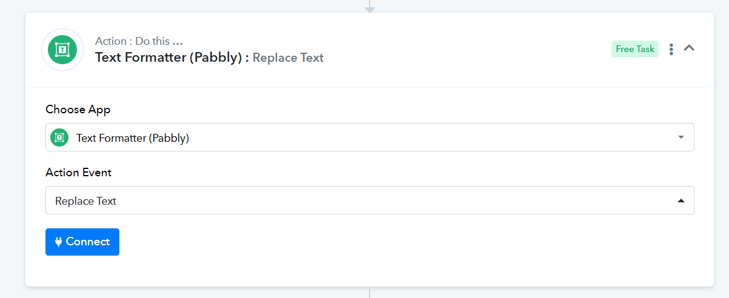Click the small Text Formatter icon in Choose App field
The image size is (729, 298).
(59, 137)
